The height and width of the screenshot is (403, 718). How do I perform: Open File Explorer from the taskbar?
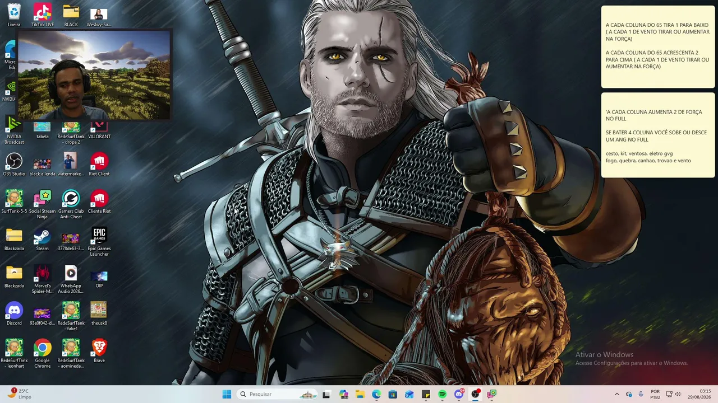click(360, 394)
